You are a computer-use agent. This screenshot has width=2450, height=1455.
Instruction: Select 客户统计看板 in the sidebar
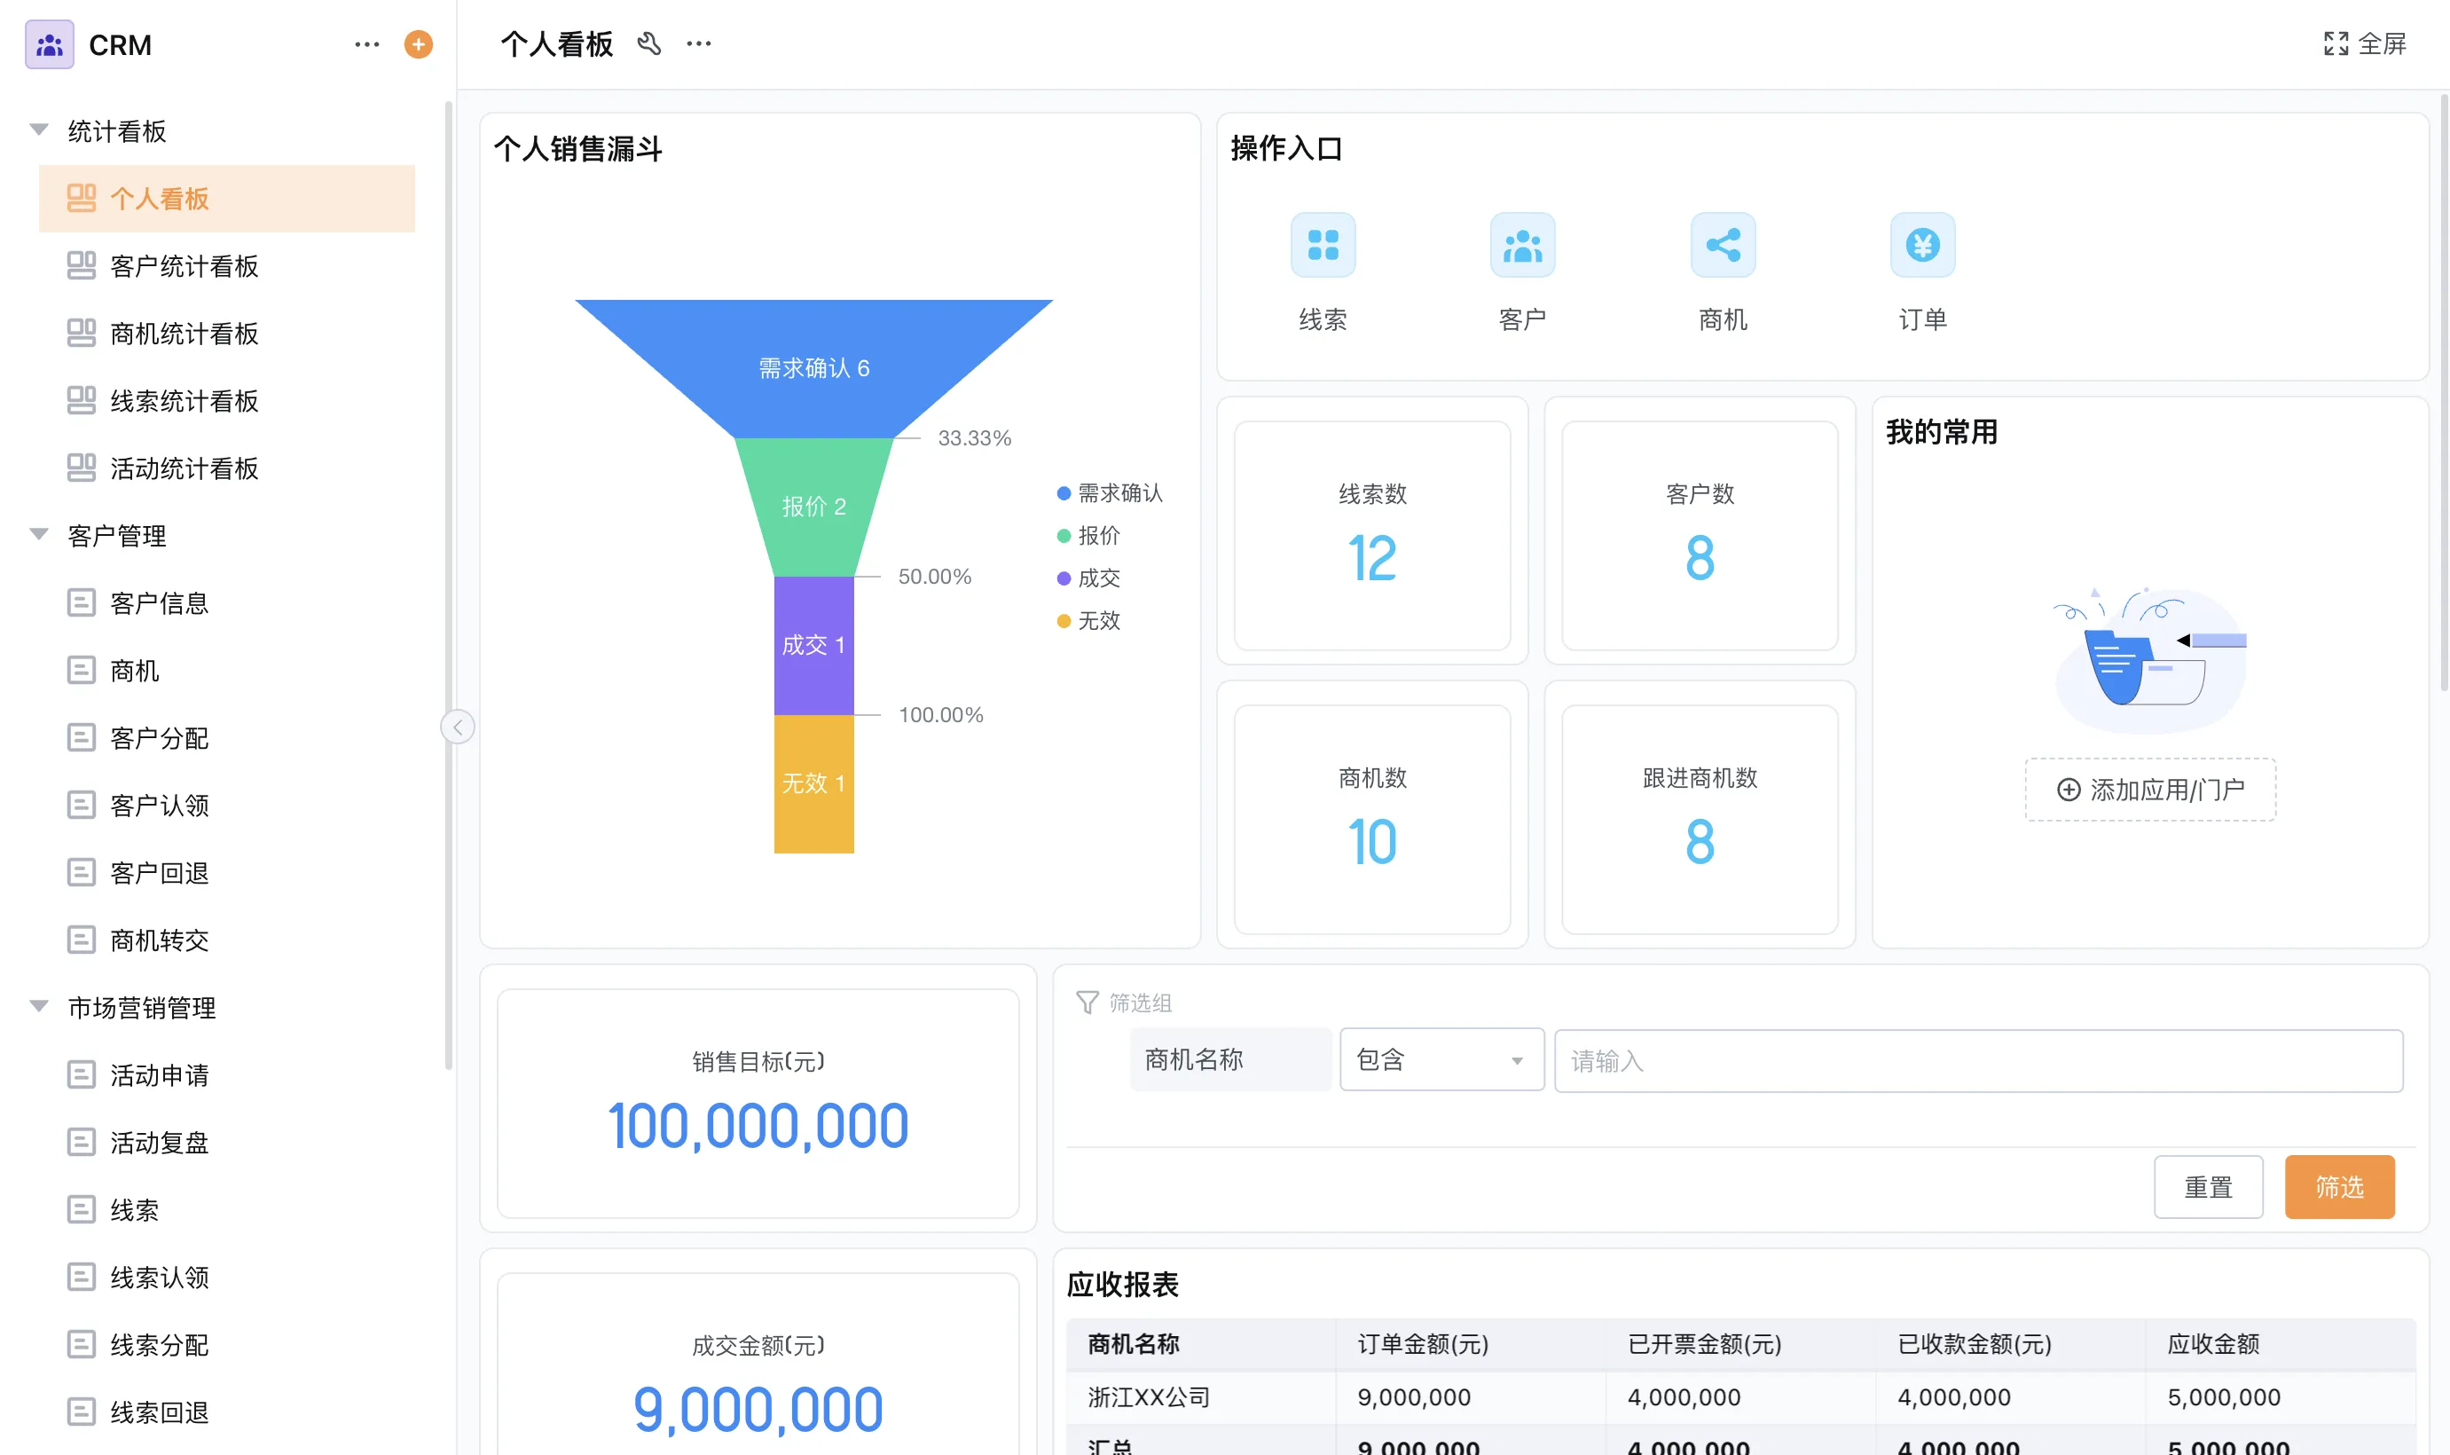pos(185,267)
